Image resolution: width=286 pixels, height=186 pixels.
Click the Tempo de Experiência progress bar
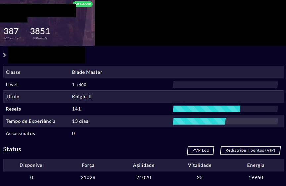225,121
